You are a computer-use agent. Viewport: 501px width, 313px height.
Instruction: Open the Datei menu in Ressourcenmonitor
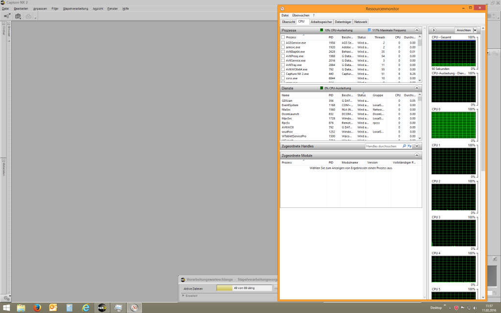[285, 15]
